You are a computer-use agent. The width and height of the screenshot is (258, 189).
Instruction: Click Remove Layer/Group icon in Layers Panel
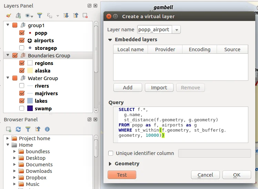(x=85, y=15)
